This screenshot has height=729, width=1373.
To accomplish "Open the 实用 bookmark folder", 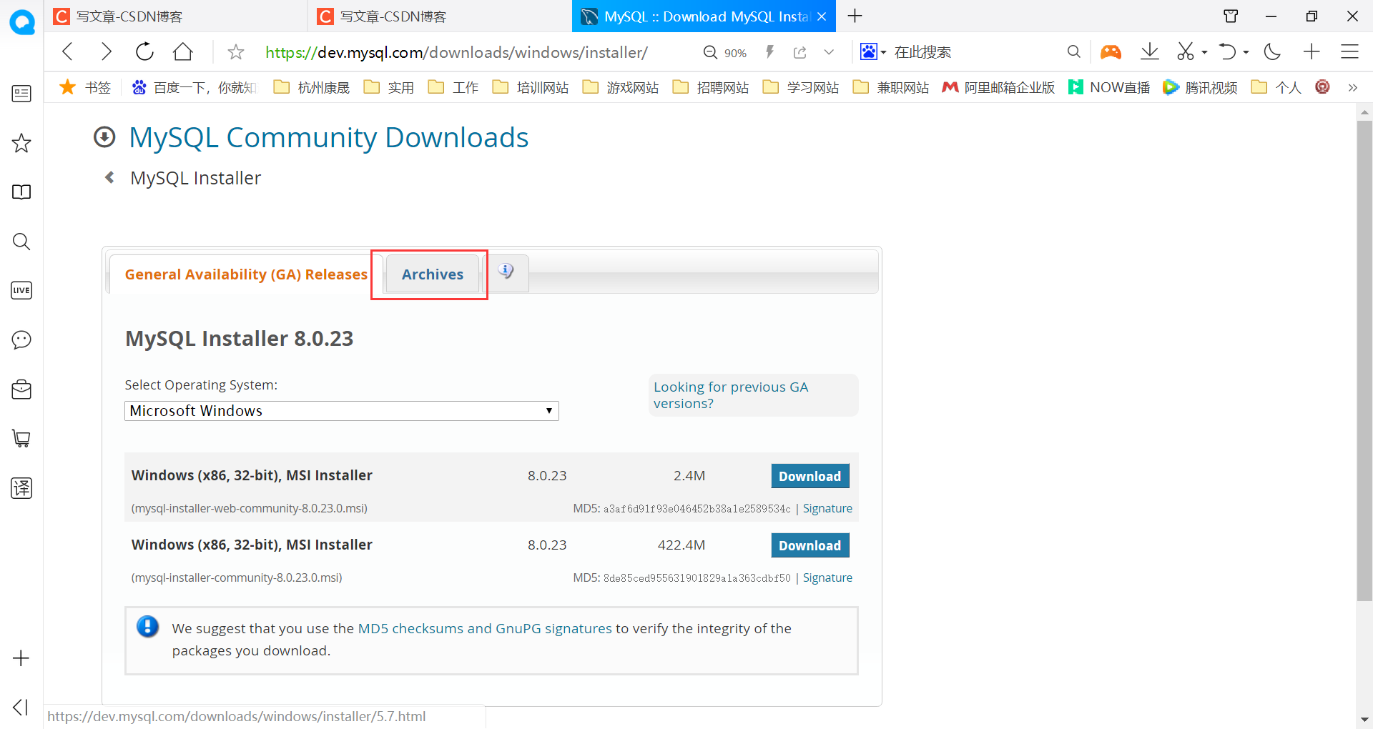I will (389, 87).
